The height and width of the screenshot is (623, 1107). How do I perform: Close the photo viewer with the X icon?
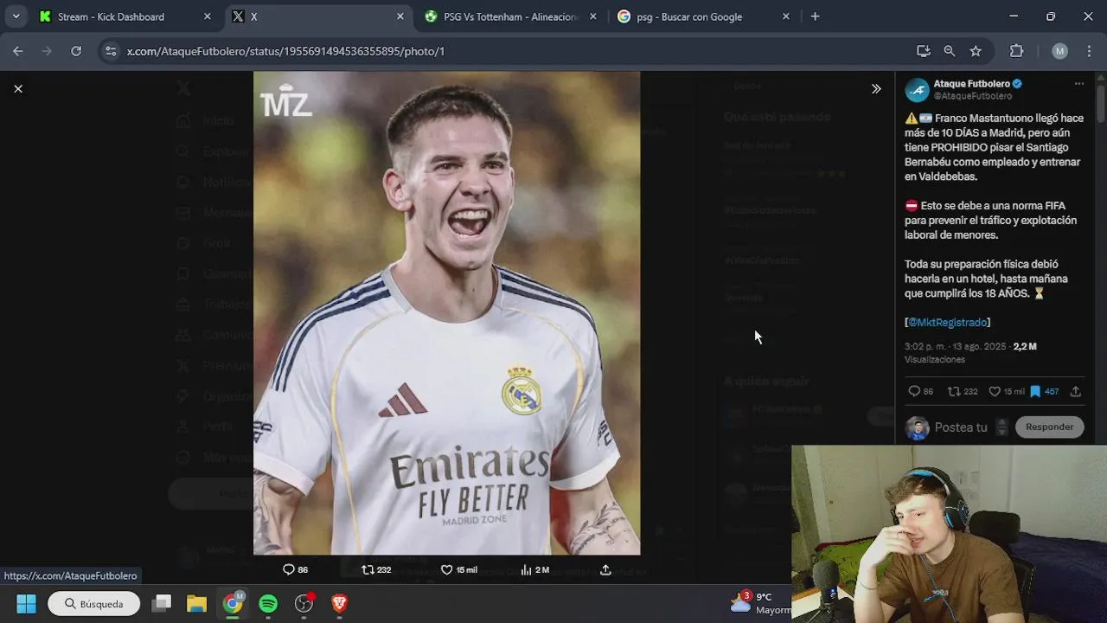coord(18,88)
